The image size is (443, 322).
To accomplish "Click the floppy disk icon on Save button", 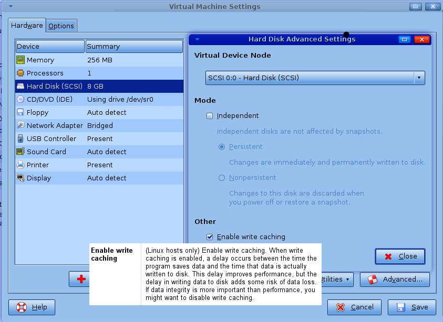I will [x=401, y=307].
